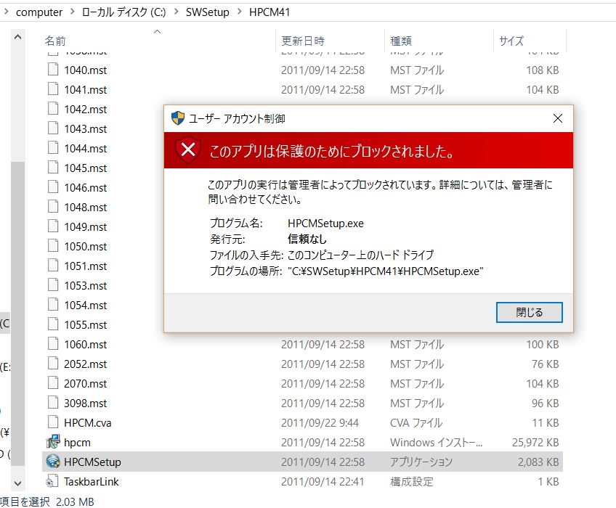The width and height of the screenshot is (616, 508).
Task: Click the 信頼なし publisher text
Action: [307, 239]
